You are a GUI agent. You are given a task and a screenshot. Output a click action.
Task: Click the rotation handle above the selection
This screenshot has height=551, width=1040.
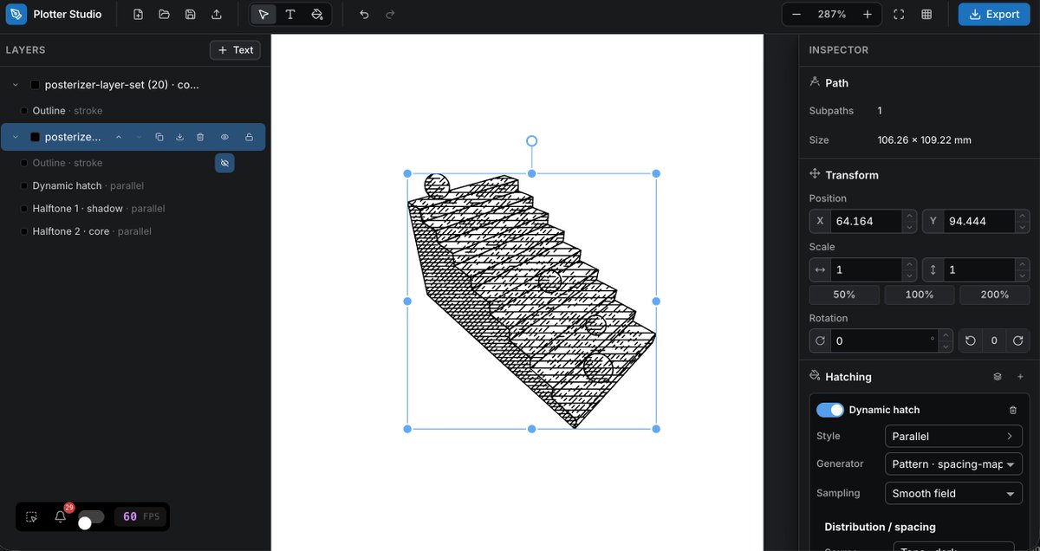(x=531, y=140)
